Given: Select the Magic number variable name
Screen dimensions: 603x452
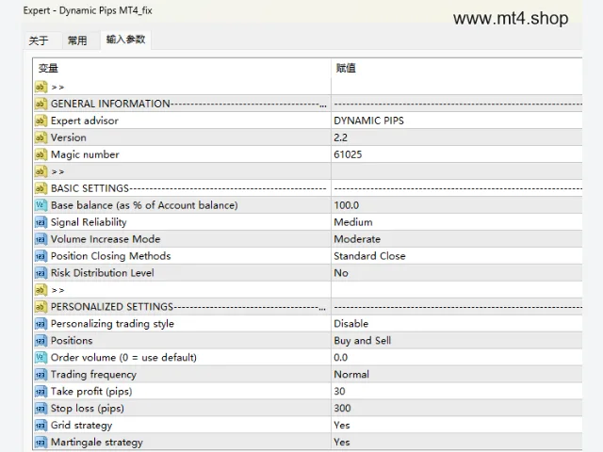Looking at the screenshot, I should pyautogui.click(x=85, y=154).
